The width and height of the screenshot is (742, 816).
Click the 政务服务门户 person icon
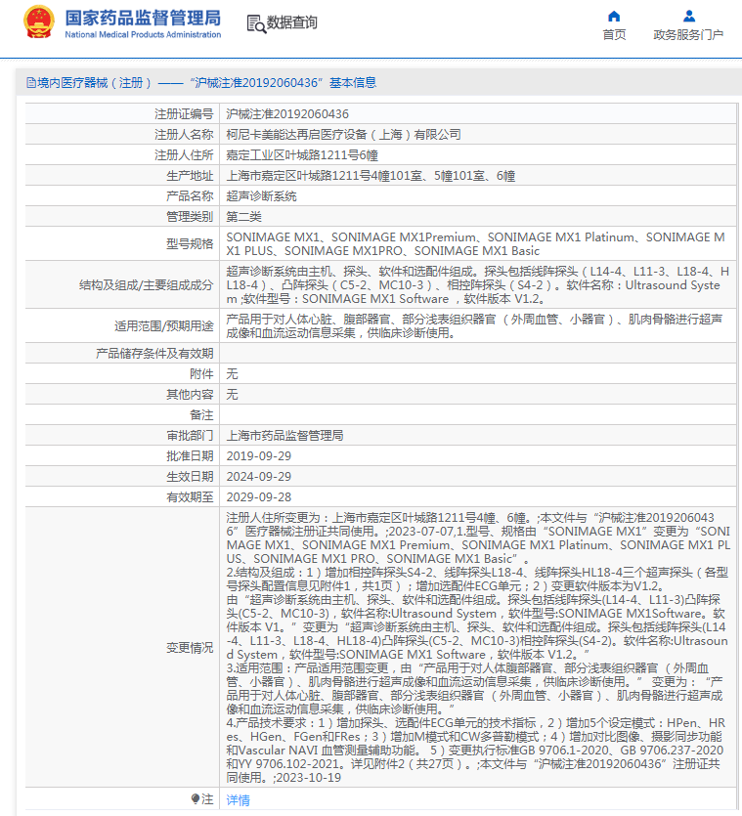pyautogui.click(x=689, y=17)
